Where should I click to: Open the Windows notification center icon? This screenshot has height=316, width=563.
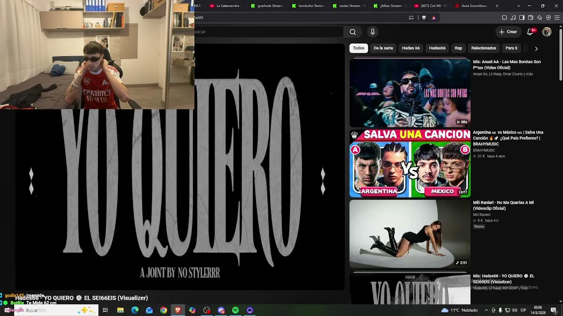pos(554,310)
